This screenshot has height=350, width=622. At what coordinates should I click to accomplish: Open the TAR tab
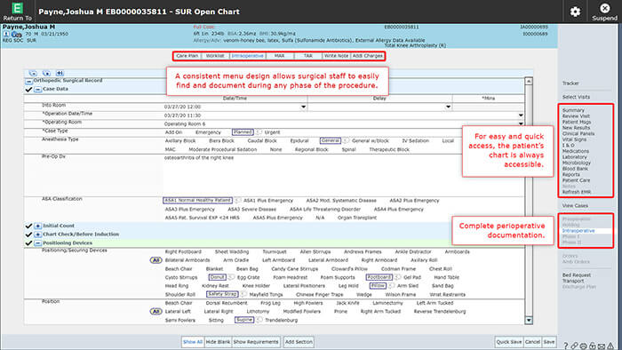pyautogui.click(x=308, y=56)
